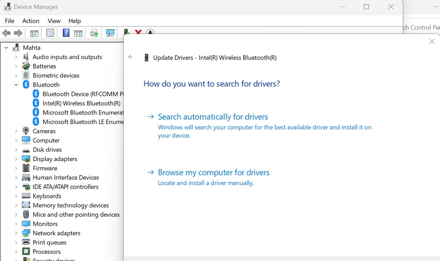Click the Update device driver toolbar icon
The width and height of the screenshot is (440, 261).
tap(94, 33)
